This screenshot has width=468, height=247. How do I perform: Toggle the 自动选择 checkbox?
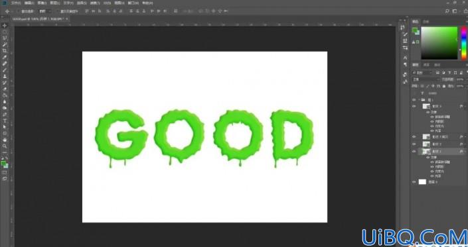pyautogui.click(x=19, y=11)
